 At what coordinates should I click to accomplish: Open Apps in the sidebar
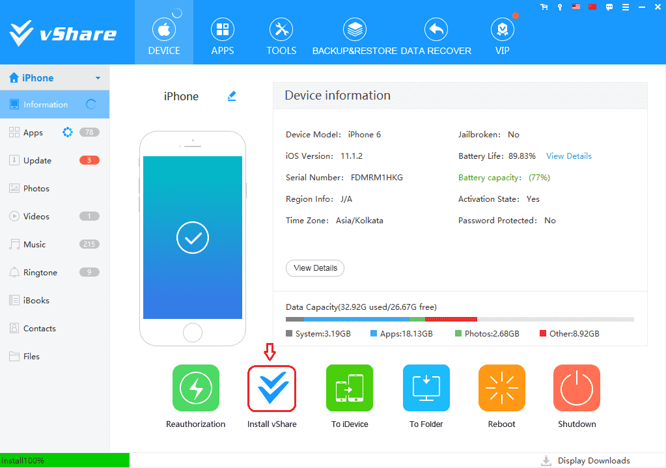55,133
